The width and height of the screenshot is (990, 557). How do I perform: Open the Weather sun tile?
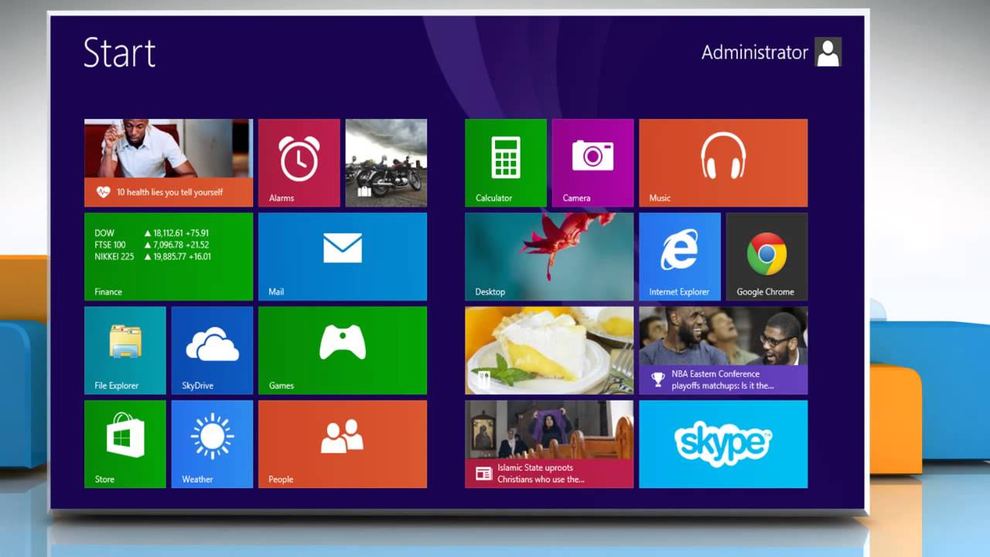(x=212, y=444)
